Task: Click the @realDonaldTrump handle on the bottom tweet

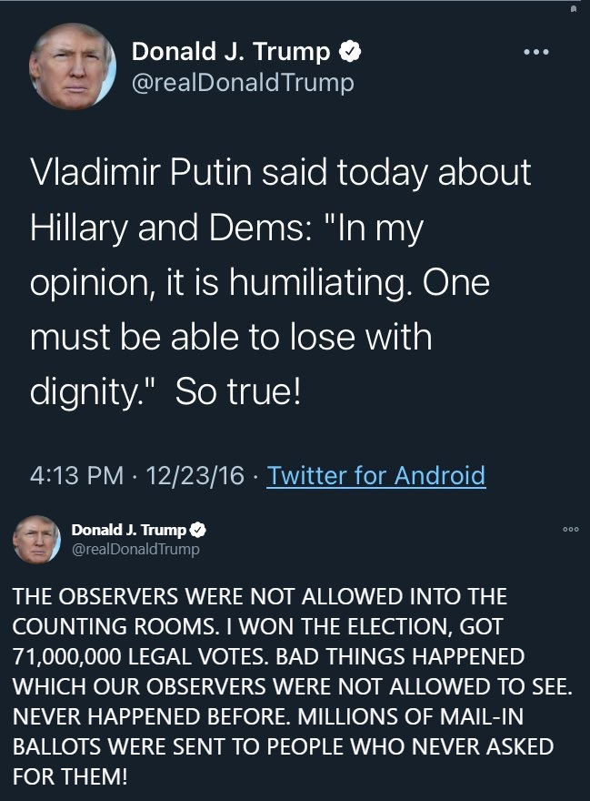Action: (135, 549)
